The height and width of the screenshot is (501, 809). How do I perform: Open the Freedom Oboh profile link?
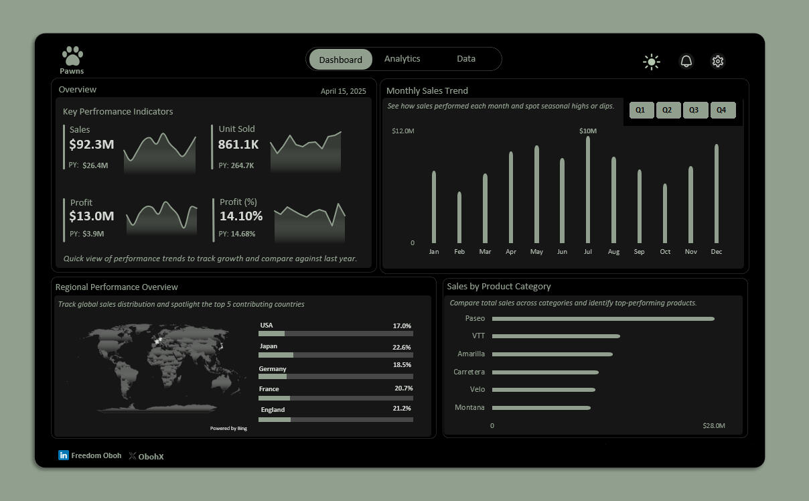click(x=96, y=455)
